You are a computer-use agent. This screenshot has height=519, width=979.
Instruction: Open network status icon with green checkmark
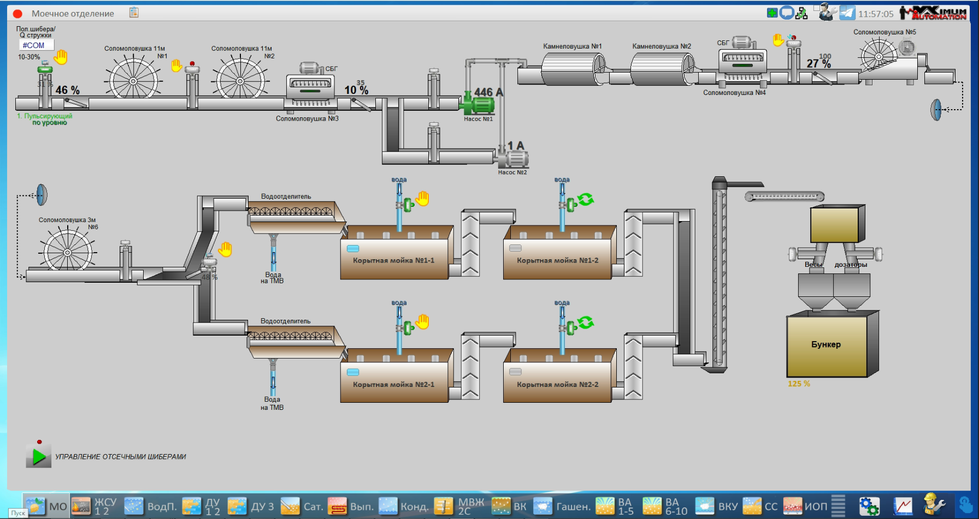[801, 13]
